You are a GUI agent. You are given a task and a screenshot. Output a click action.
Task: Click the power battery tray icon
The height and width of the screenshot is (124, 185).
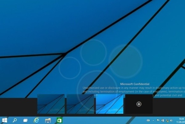pos(163,120)
